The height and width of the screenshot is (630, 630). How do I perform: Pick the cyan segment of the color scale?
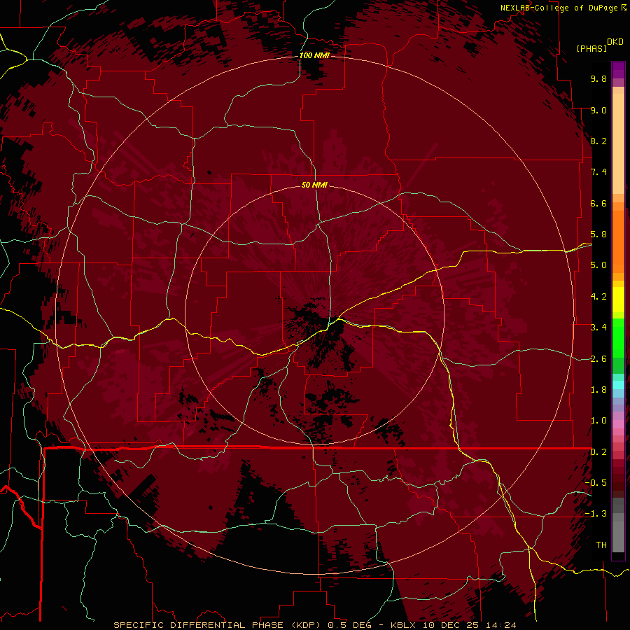[618, 385]
